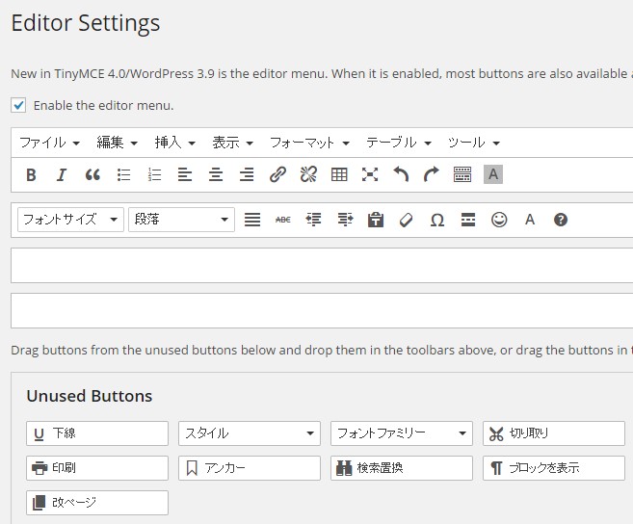The width and height of the screenshot is (633, 524).
Task: Select the bulleted list icon
Action: pos(123,174)
